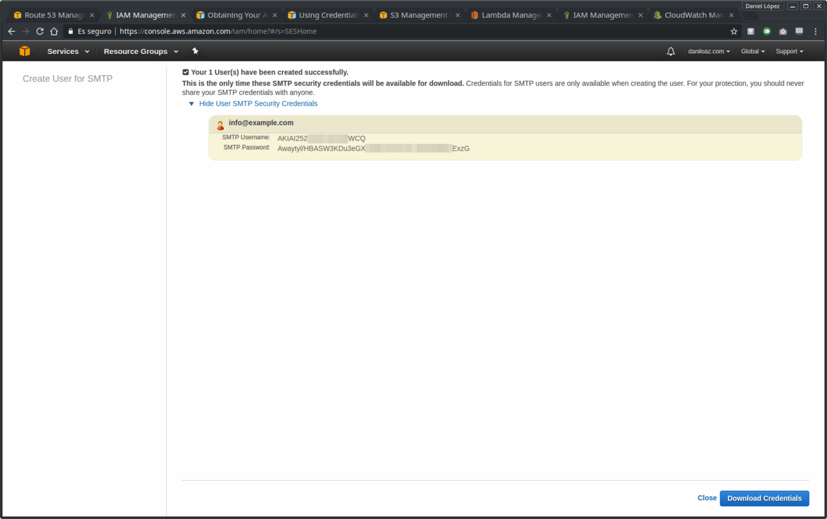Click the user avatar beside info@example.com
The image size is (827, 519).
tap(220, 124)
